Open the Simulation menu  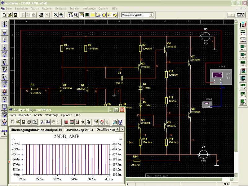[x=61, y=8]
